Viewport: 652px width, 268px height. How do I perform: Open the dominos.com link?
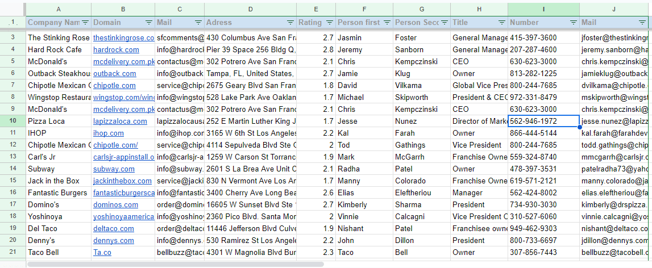115,205
